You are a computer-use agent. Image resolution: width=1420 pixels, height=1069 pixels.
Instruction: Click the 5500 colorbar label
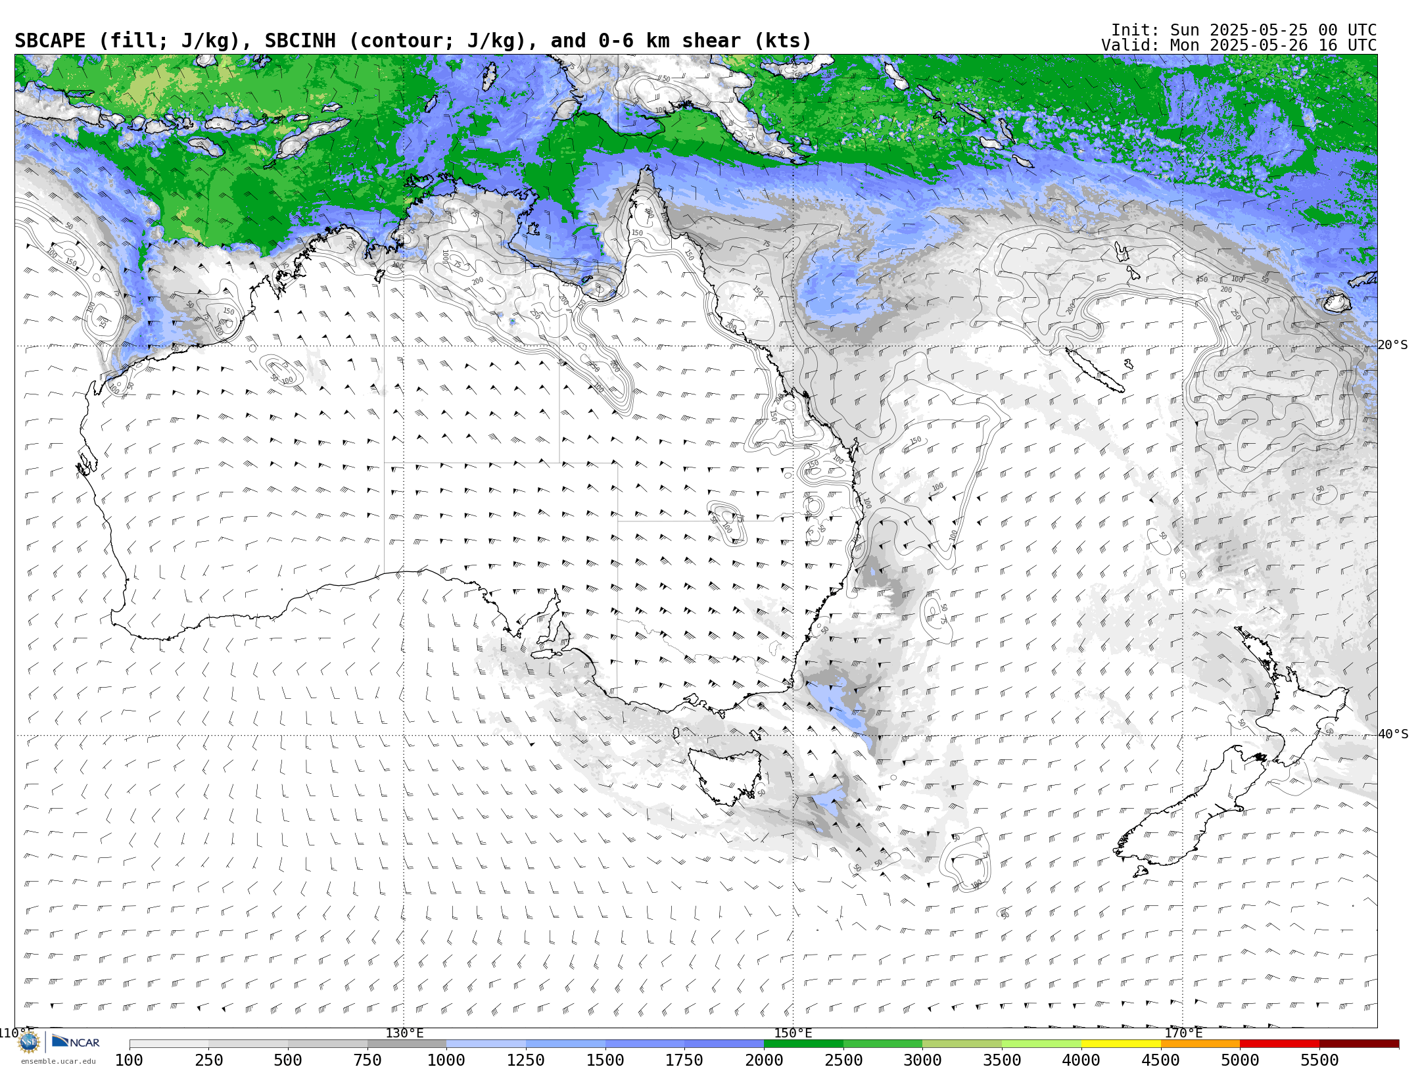pyautogui.click(x=1319, y=1060)
